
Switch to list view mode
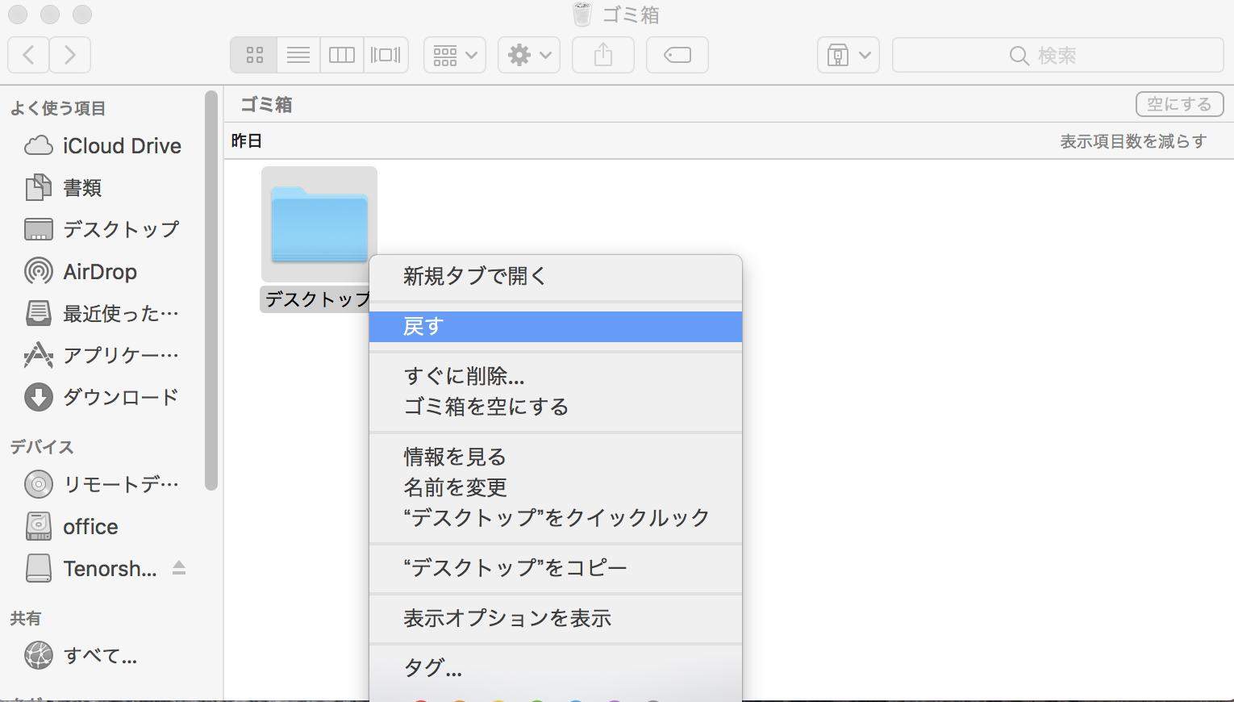298,55
